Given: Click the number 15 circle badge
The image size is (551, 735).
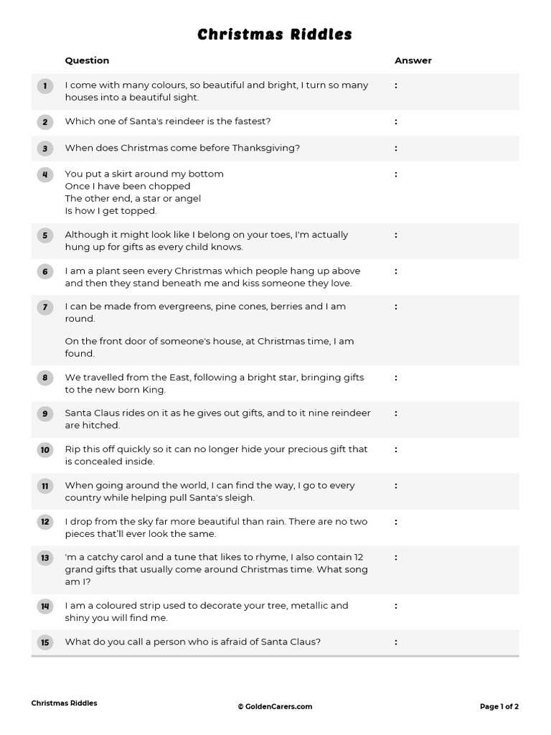Looking at the screenshot, I should pyautogui.click(x=45, y=642).
